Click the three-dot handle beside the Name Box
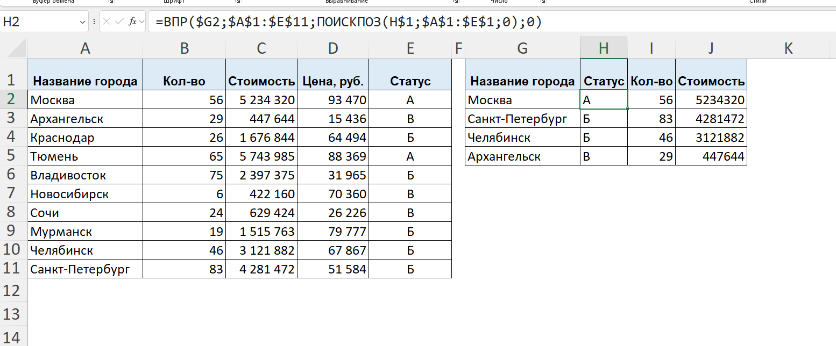The image size is (836, 346). pyautogui.click(x=94, y=22)
